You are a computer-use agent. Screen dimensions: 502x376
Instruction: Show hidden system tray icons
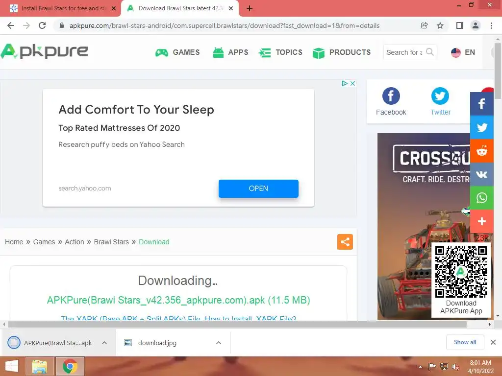point(420,367)
